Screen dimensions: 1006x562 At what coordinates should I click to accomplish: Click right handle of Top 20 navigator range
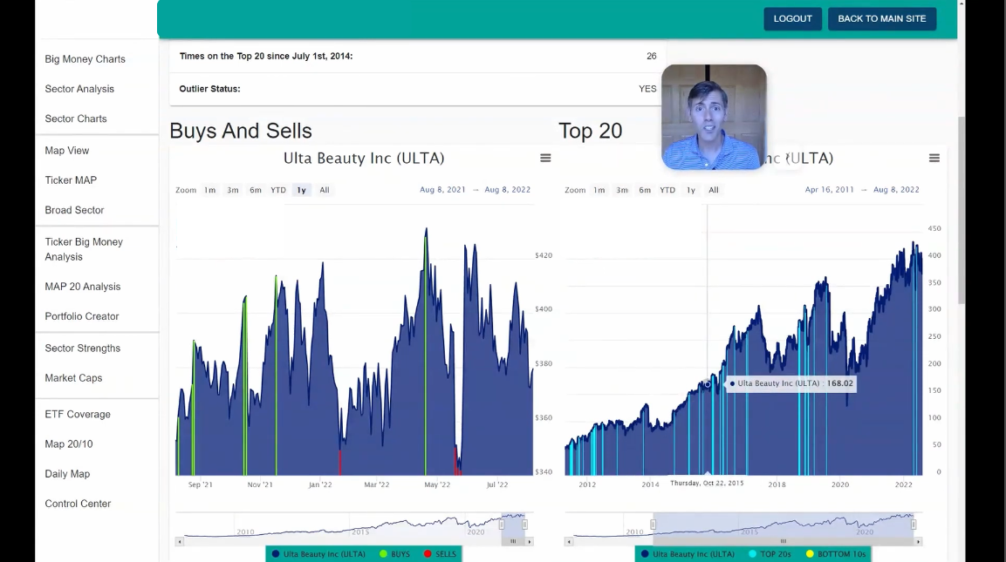pyautogui.click(x=914, y=525)
